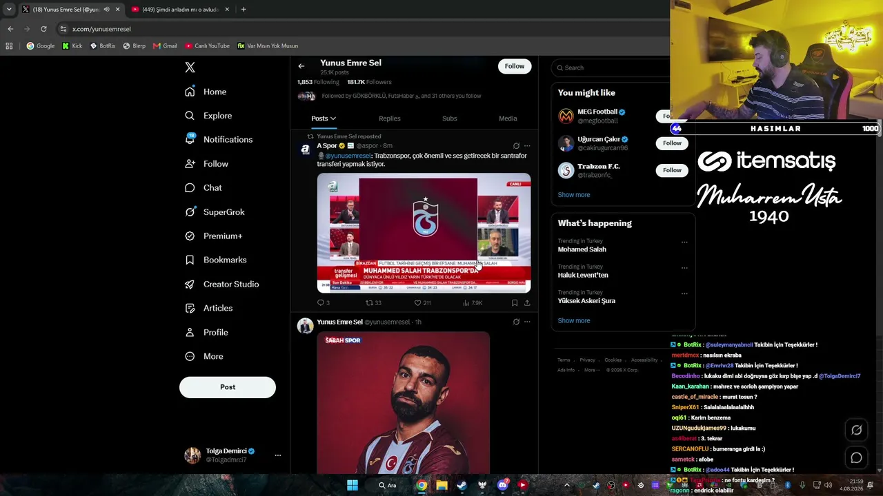Open the Explore page
This screenshot has height=496, width=883.
point(209,116)
